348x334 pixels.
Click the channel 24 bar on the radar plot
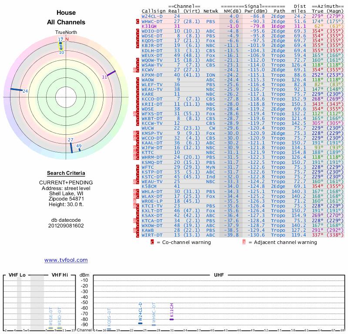click(x=17, y=90)
